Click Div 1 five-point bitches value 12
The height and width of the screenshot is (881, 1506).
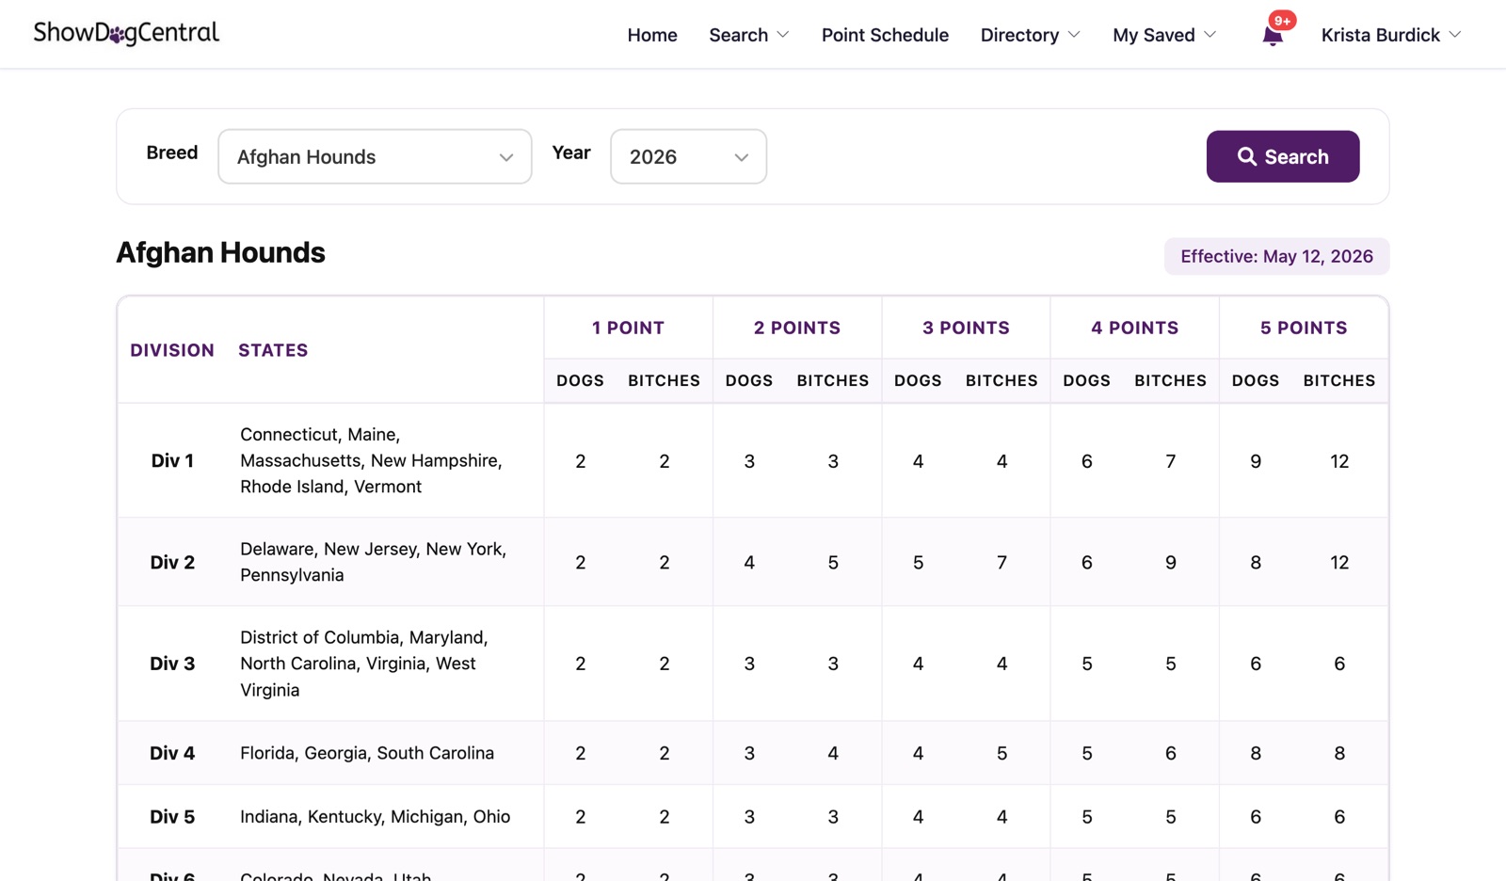[x=1339, y=461]
